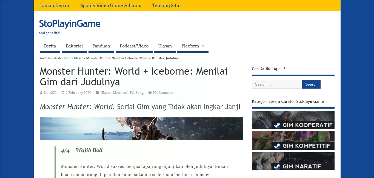Viewport: 374px width, 178px height.
Task: Open the author Unit076 link
Action: tap(50, 93)
